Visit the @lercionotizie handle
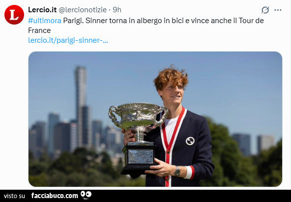The height and width of the screenshot is (202, 291). (x=83, y=10)
